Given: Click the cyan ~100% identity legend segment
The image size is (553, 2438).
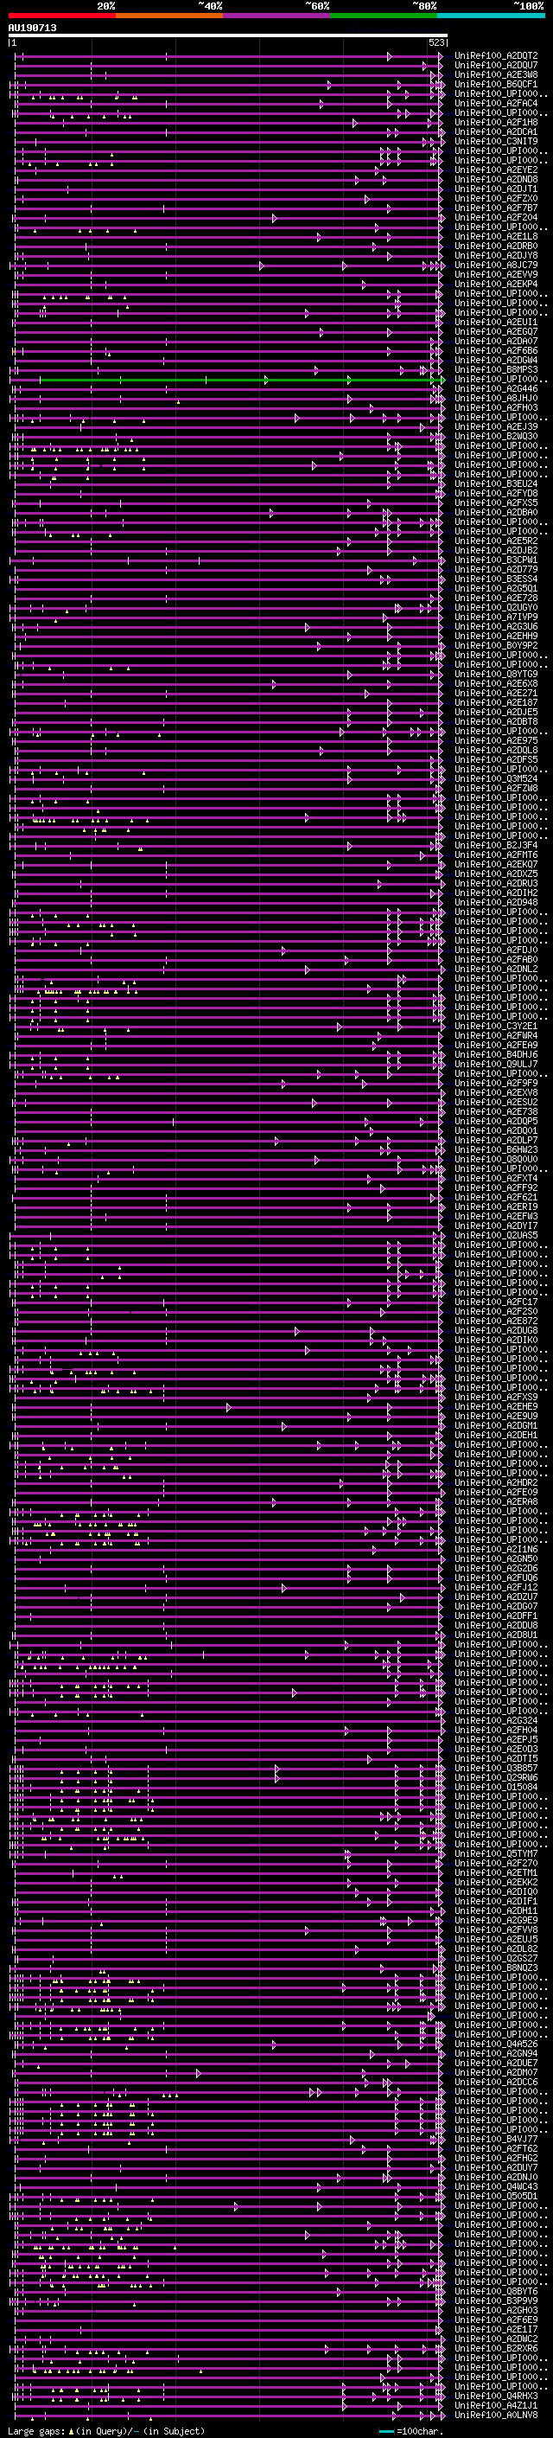Looking at the screenshot, I should [491, 16].
